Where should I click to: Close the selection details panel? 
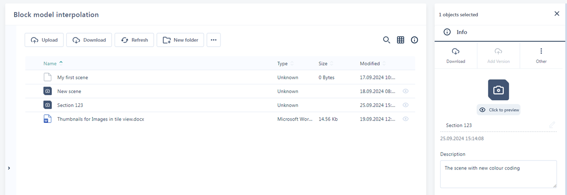[x=557, y=14]
